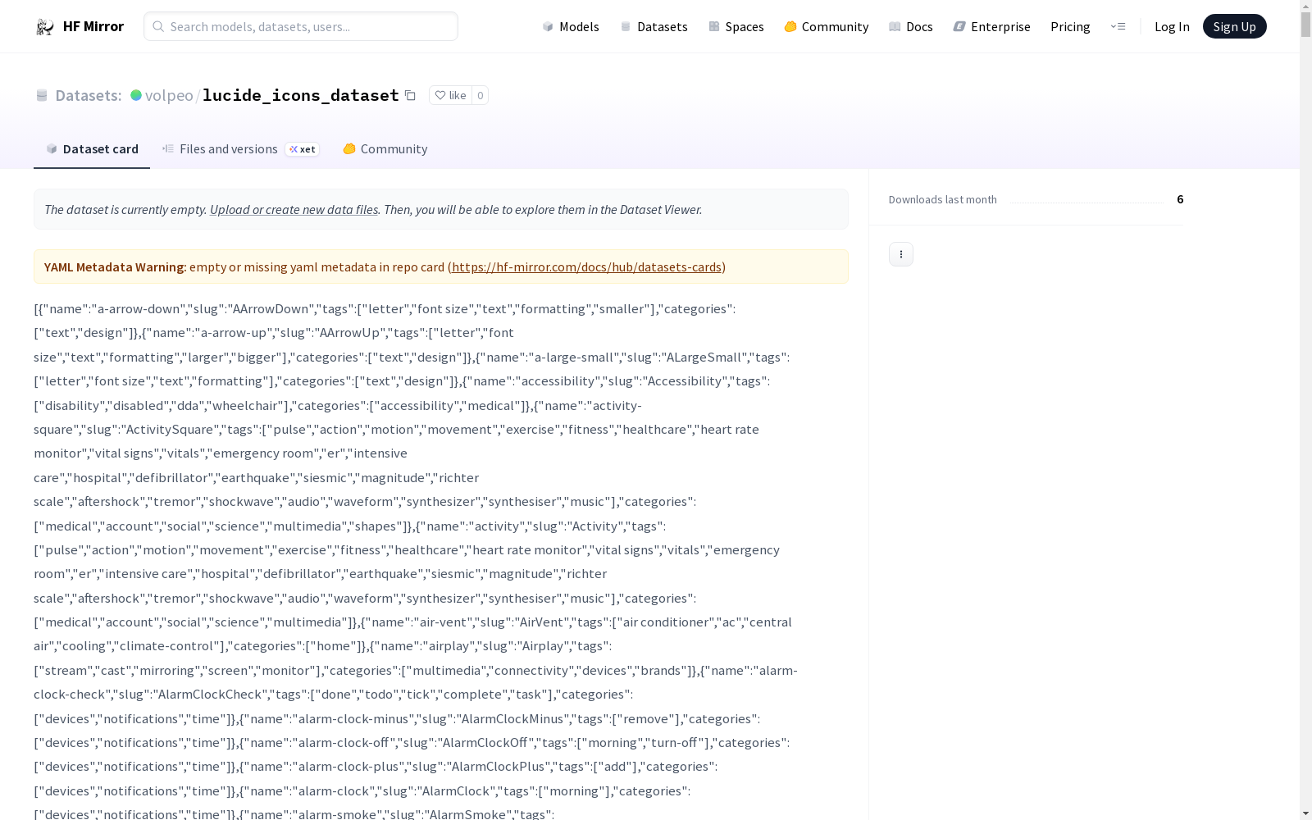Open the datasets-cards docs link
Image resolution: width=1312 pixels, height=820 pixels.
[586, 266]
